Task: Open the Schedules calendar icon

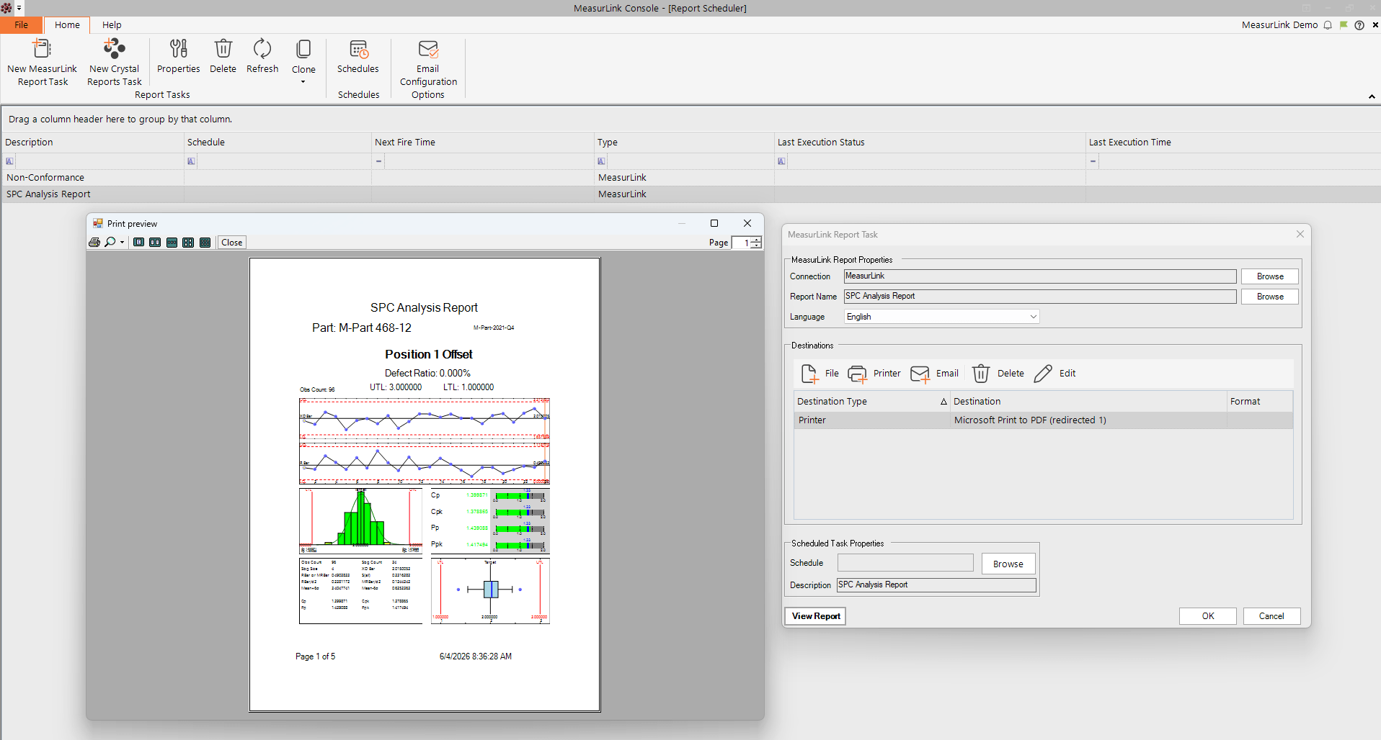Action: click(358, 49)
